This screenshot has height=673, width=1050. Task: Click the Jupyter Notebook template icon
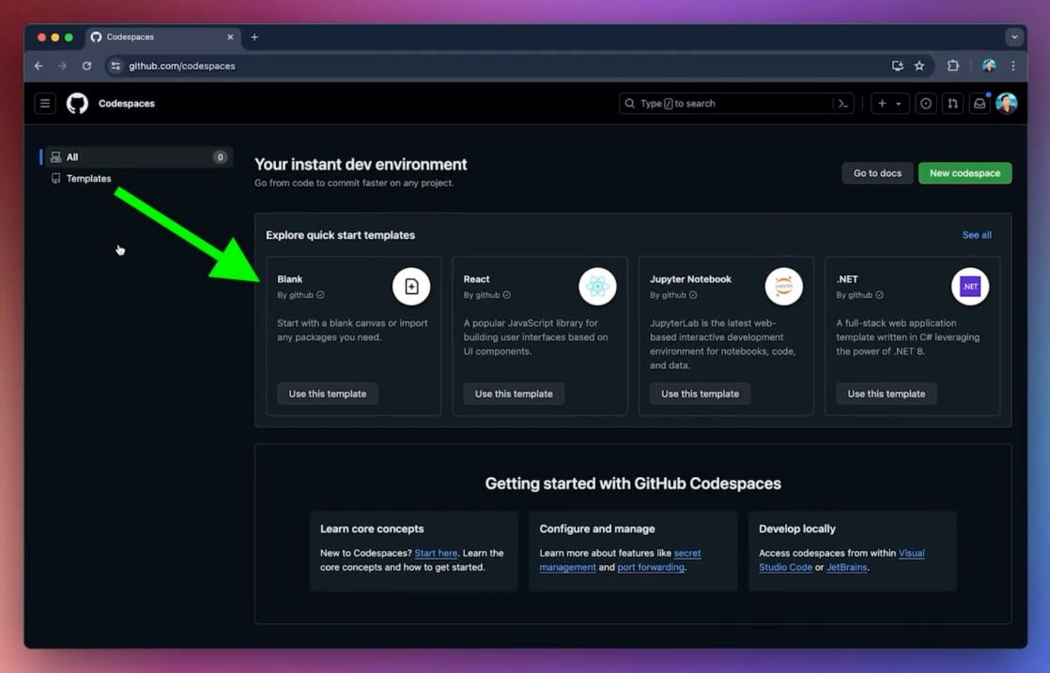click(x=784, y=286)
